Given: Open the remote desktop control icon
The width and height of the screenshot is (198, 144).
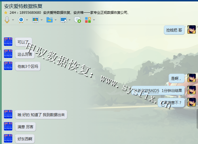Looking at the screenshot, I should pyautogui.click(x=63, y=20).
